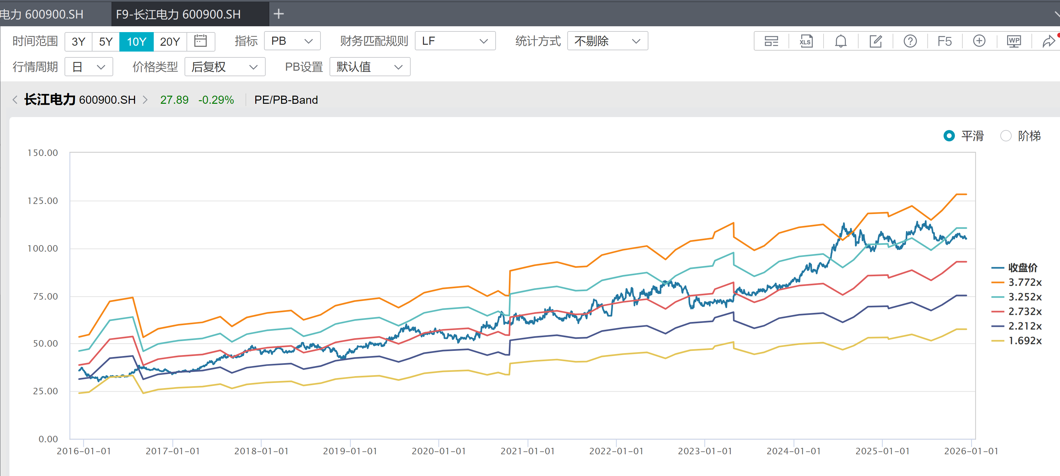This screenshot has height=476, width=1060.
Task: Open the 指标 PB dropdown
Action: [x=292, y=41]
